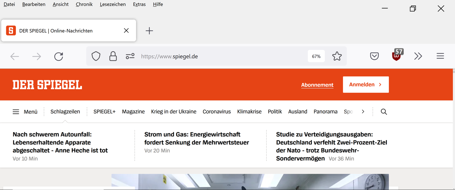Open Coronavirus section
This screenshot has width=455, height=190.
(x=217, y=112)
